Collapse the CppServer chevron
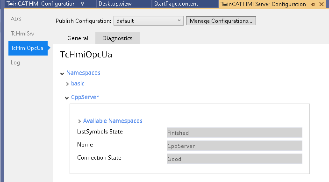Screen dimensions: 329x182 [x=67, y=98]
